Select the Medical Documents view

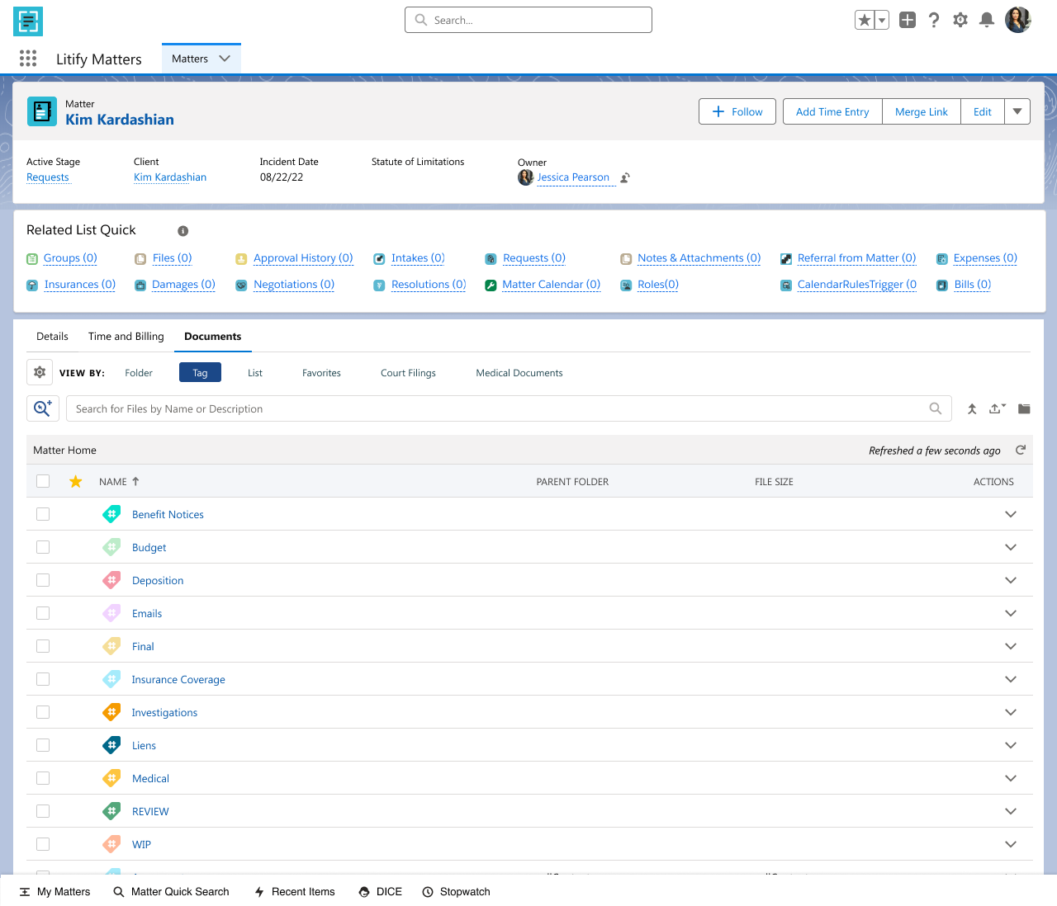[x=519, y=373]
